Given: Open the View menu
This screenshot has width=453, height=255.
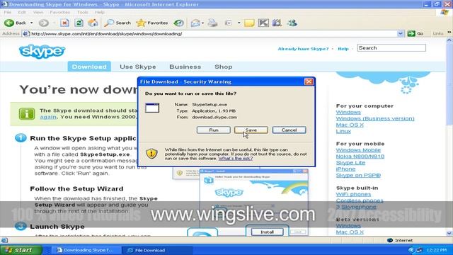Looking at the screenshot, I should [38, 13].
